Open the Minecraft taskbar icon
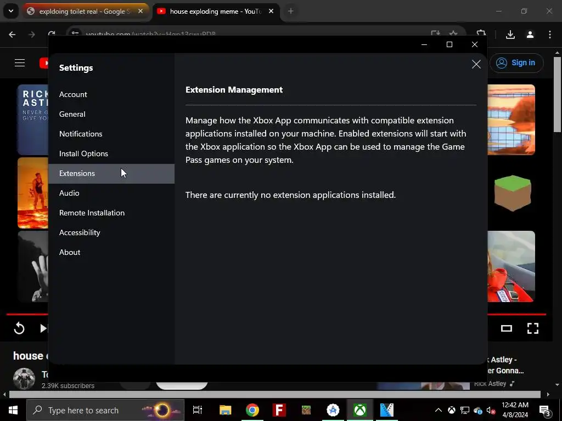The image size is (562, 421). click(306, 410)
